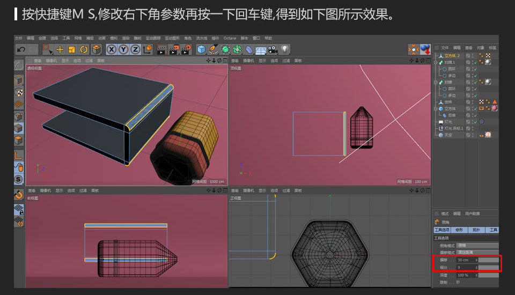Select the live selection tool
Viewport: 515px width, 295px height.
click(x=47, y=49)
